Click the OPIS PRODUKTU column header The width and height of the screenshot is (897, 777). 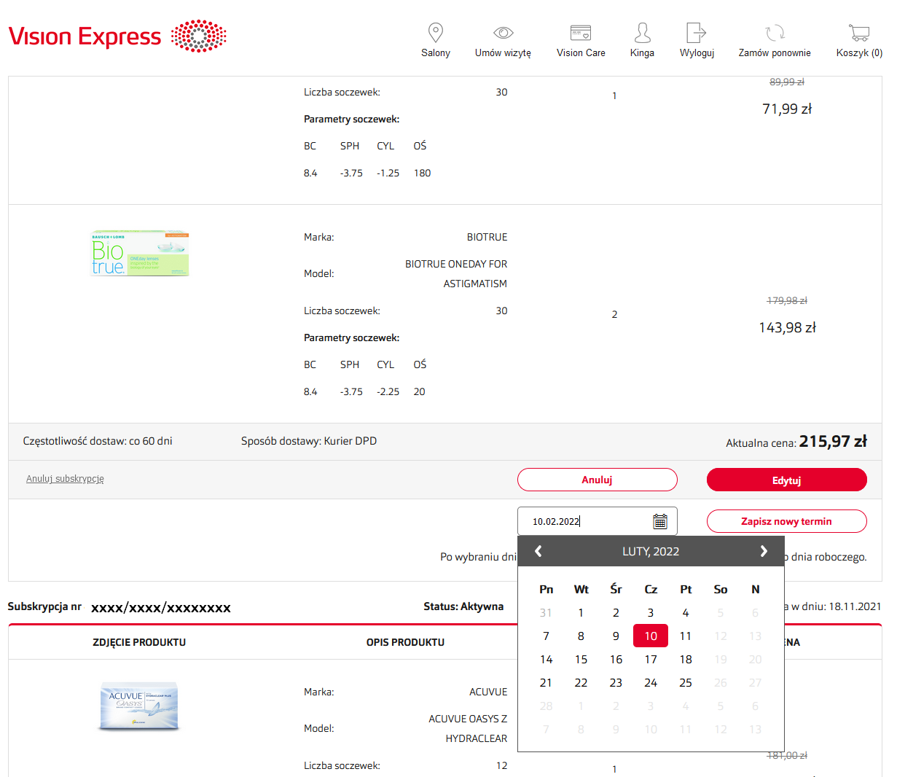[x=405, y=642]
